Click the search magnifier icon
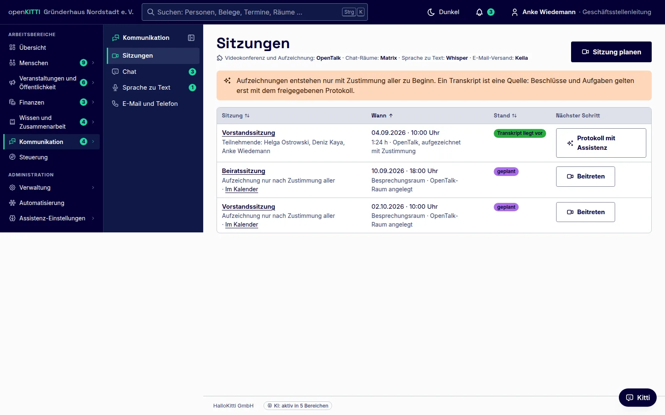 coord(151,12)
